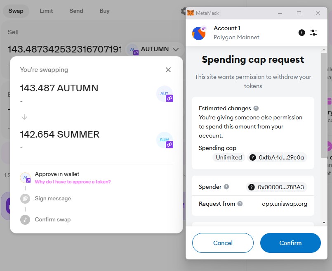Cancel the spending cap request
Viewport: 332px width, 271px height.
tap(223, 243)
